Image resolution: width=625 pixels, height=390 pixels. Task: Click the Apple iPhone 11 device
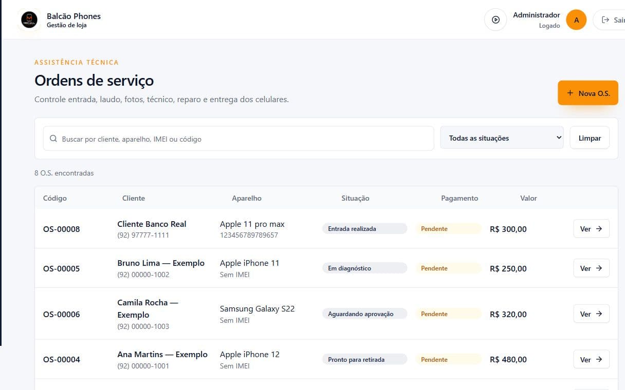tap(250, 263)
